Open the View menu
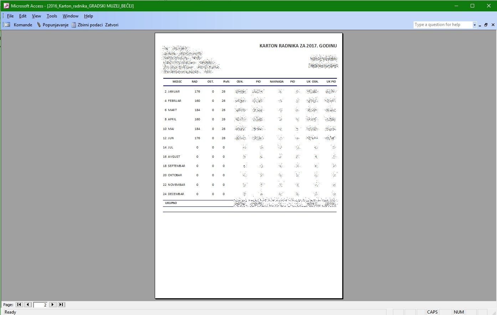497x315 pixels. [x=36, y=16]
